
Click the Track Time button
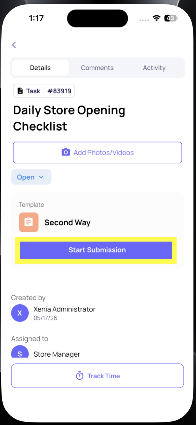[97, 376]
